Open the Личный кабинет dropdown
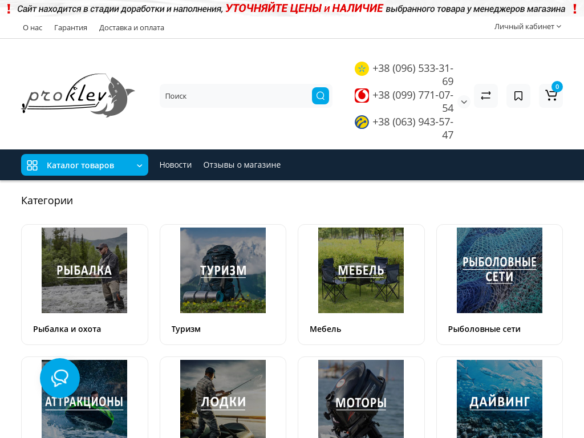Screen dimensions: 584x438 coord(528,26)
